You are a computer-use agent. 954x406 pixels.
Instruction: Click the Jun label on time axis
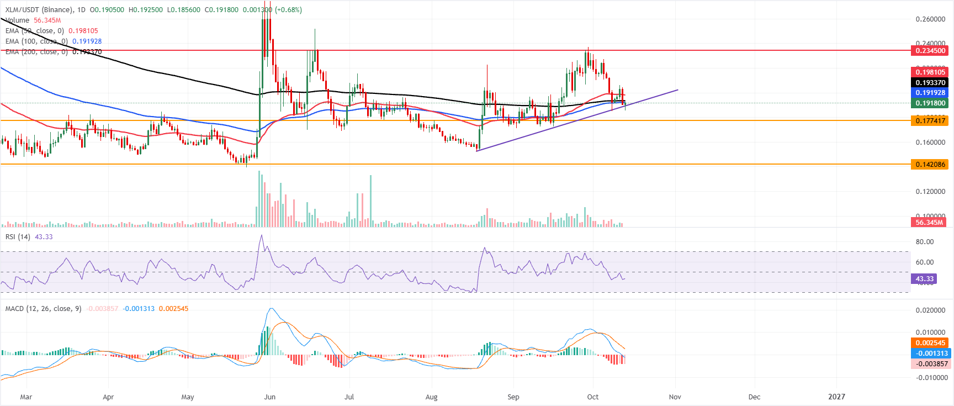270,397
